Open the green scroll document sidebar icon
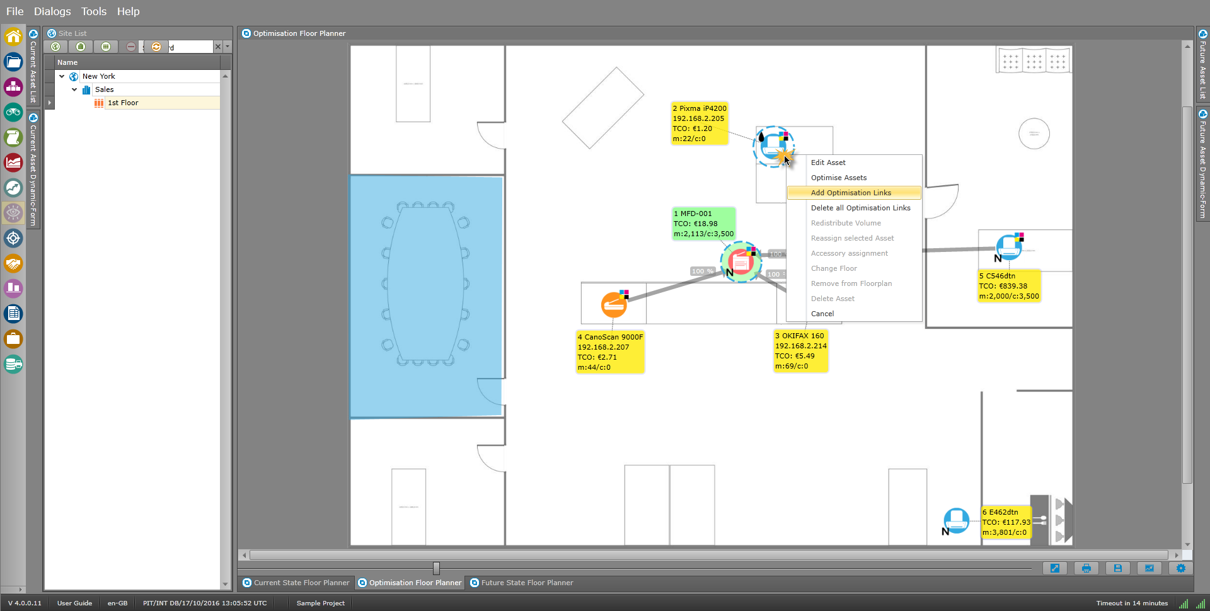1210x611 pixels. [x=13, y=137]
